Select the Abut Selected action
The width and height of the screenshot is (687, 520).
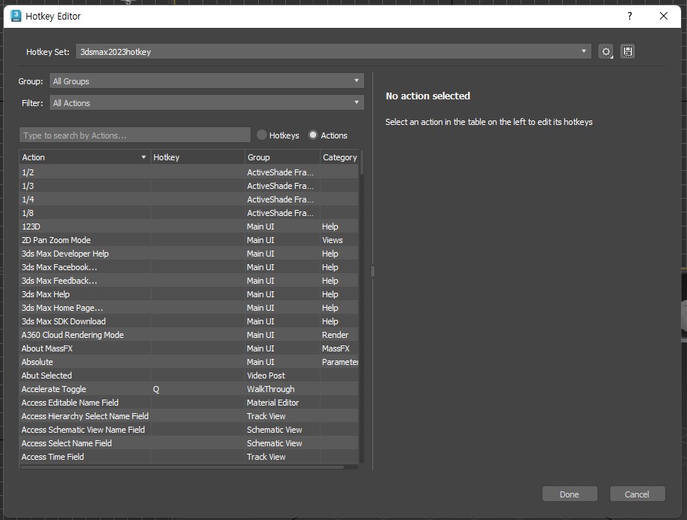(x=189, y=376)
